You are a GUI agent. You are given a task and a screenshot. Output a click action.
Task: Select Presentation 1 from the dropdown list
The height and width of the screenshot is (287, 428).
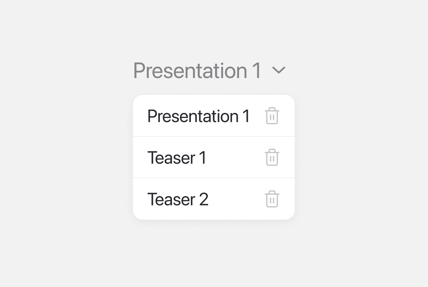click(199, 116)
